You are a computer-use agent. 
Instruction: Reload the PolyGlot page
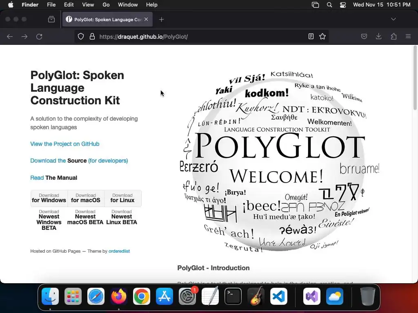[39, 36]
